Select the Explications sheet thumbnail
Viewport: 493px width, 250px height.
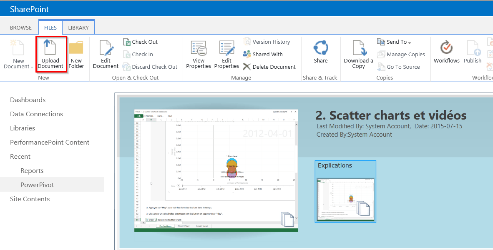(x=345, y=200)
